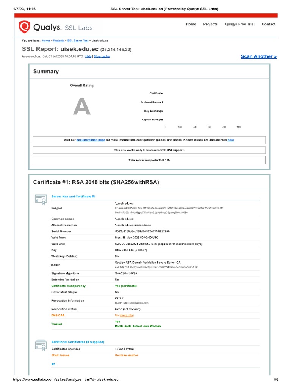The height and width of the screenshot is (388, 291).
Task: Go to Projects in top navigation
Action: tap(210, 24)
